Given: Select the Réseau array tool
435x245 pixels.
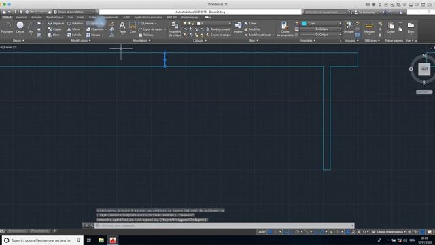Looking at the screenshot, I should [94, 35].
